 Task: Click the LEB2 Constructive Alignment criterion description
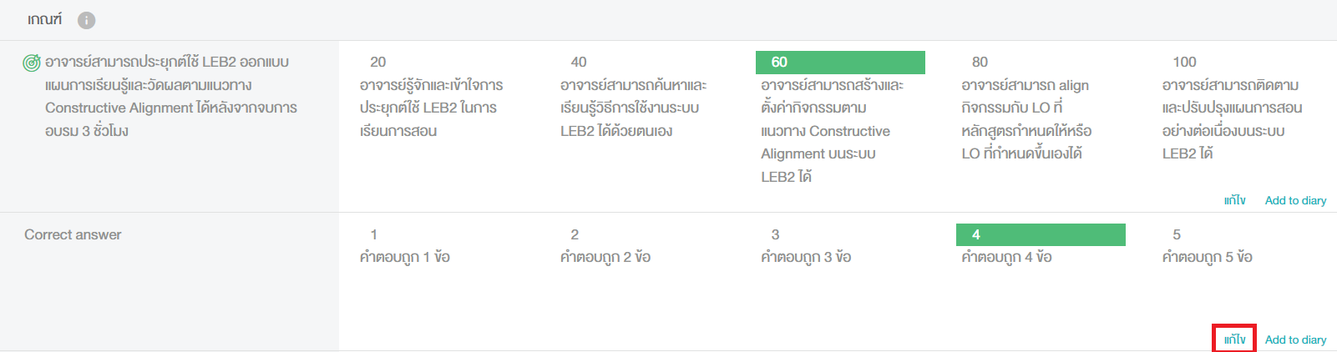171,97
